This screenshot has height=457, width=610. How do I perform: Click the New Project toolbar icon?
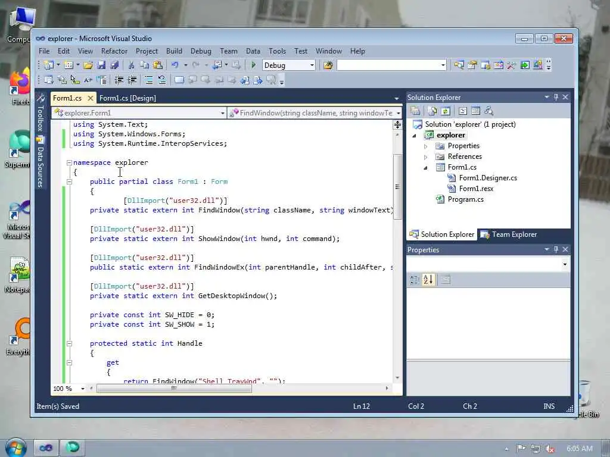[49, 65]
